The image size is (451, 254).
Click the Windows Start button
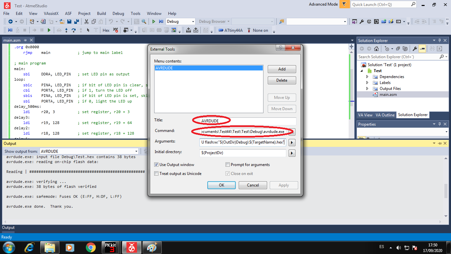(x=9, y=247)
